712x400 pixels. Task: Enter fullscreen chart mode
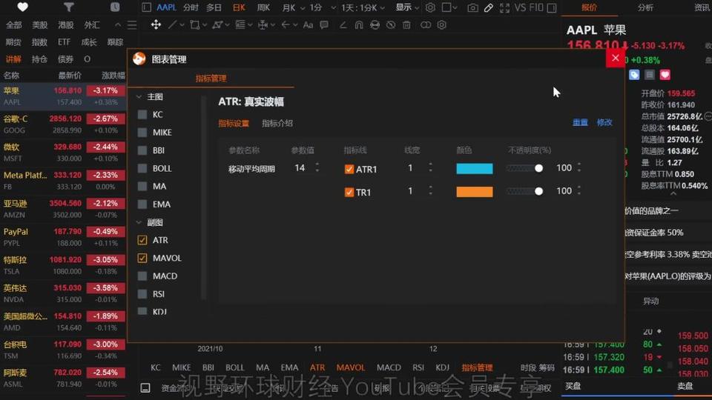504,7
